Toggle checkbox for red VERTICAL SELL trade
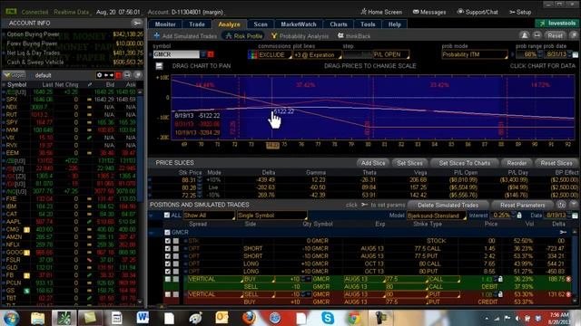The image size is (581, 326). (168, 294)
